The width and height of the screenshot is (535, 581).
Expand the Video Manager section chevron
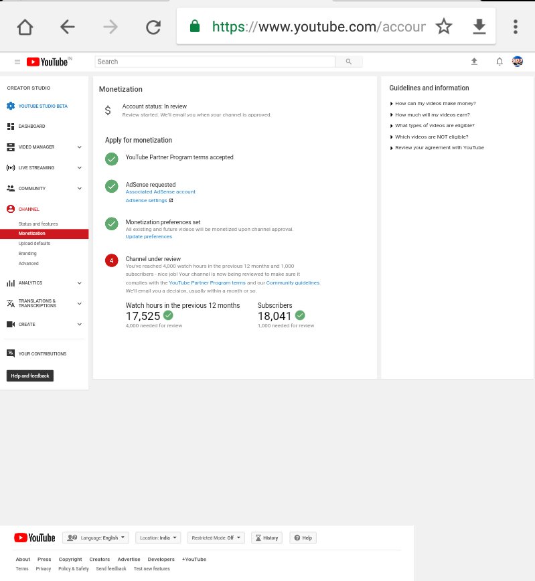coord(79,147)
